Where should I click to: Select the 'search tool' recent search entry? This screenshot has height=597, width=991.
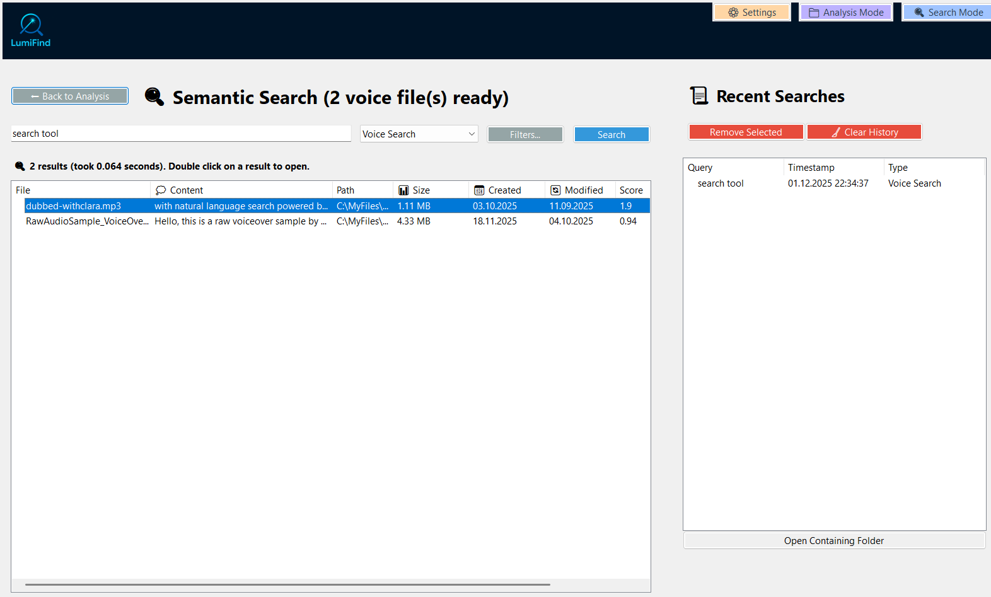click(x=721, y=183)
